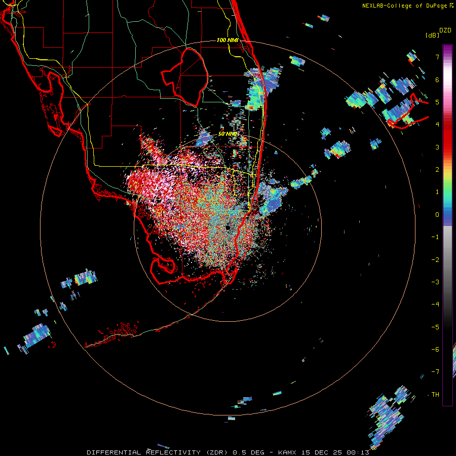456x456 pixels.
Task: Select the -1 value on color scale
Action: coord(435,237)
